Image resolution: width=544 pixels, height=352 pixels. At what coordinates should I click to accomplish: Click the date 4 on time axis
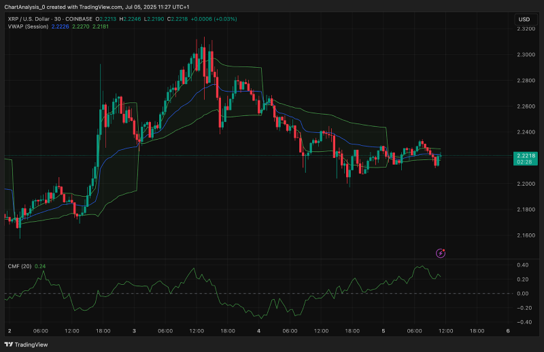pyautogui.click(x=259, y=331)
